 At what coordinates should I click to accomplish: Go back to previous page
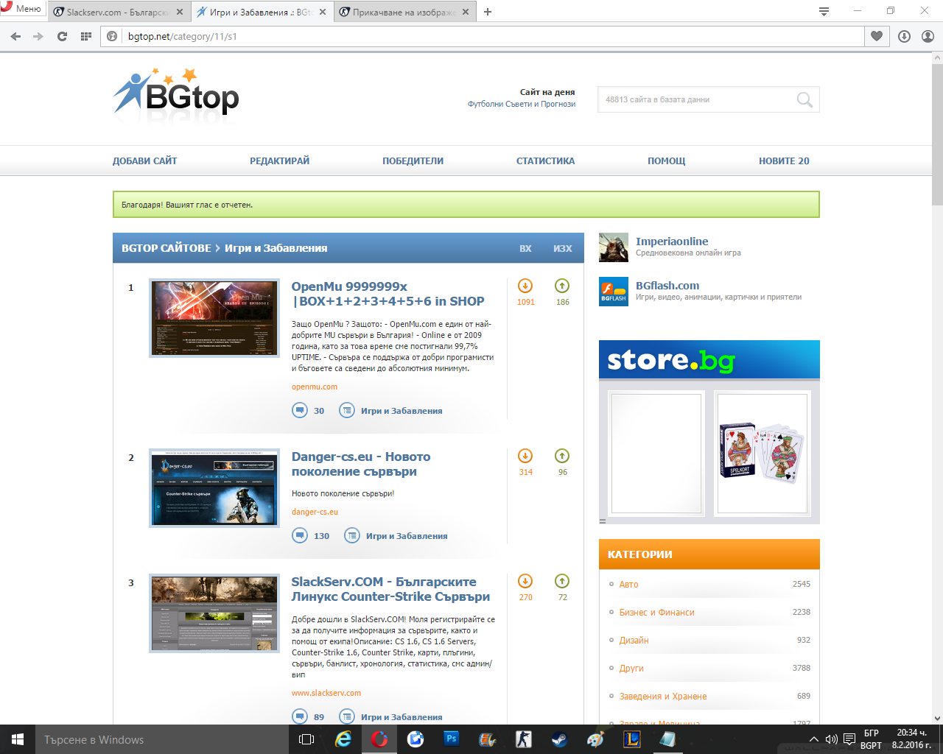[16, 36]
